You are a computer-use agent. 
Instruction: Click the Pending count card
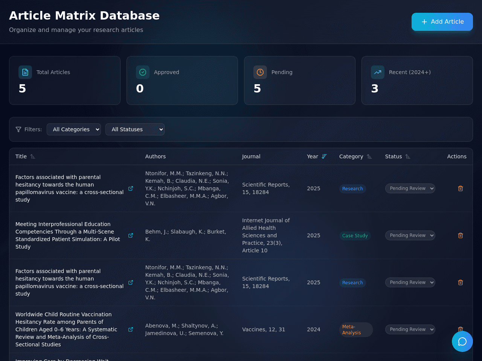[x=300, y=80]
